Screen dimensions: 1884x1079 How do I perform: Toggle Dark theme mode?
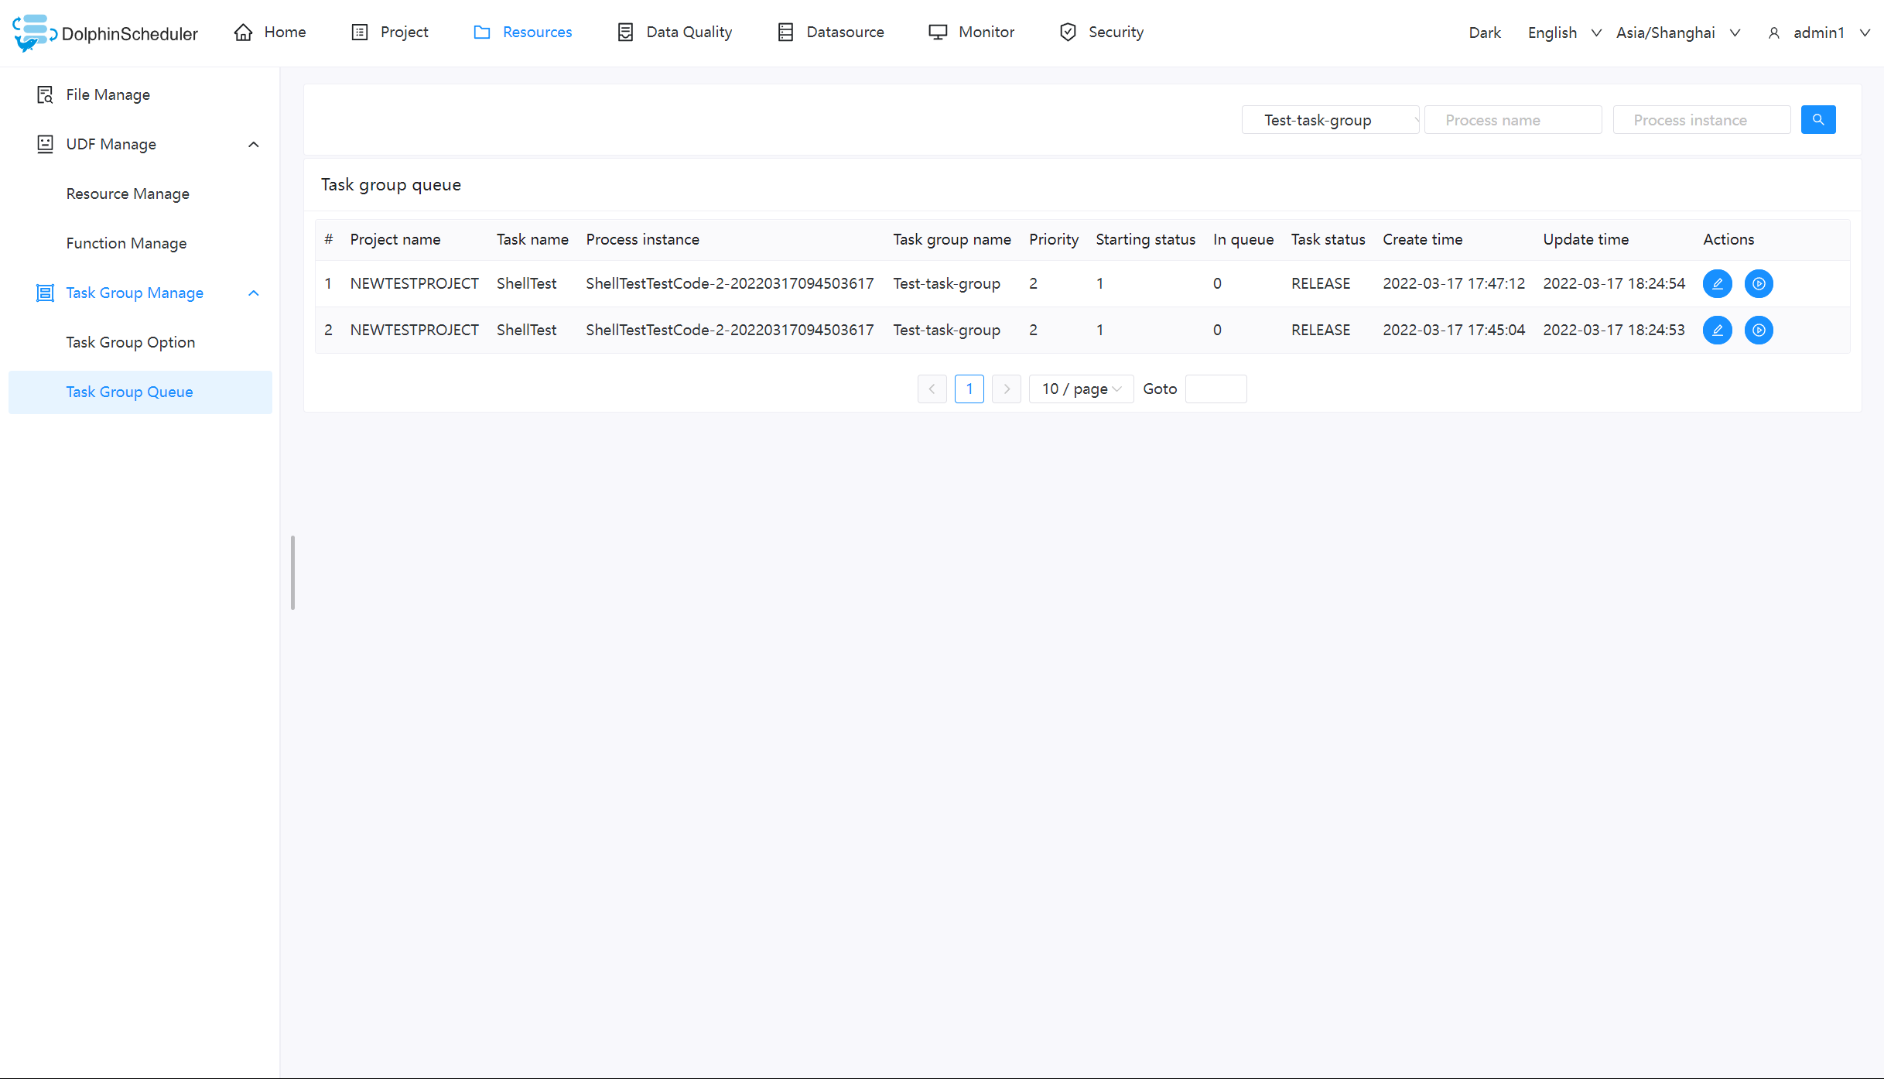1484,33
